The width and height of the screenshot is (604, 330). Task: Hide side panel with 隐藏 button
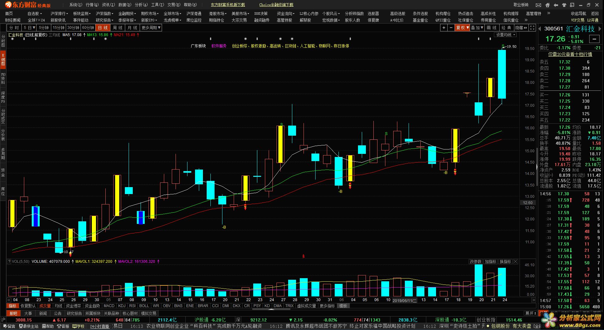point(521,28)
